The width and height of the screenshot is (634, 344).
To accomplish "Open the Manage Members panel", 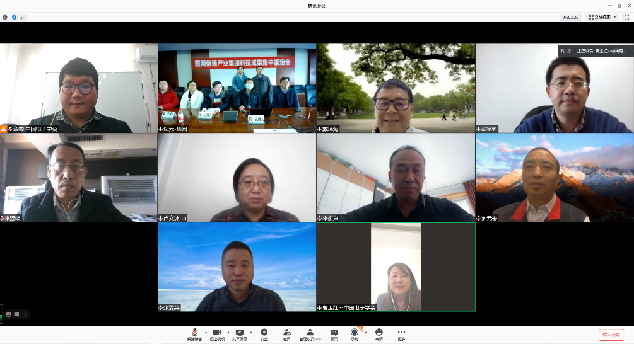I will point(310,333).
